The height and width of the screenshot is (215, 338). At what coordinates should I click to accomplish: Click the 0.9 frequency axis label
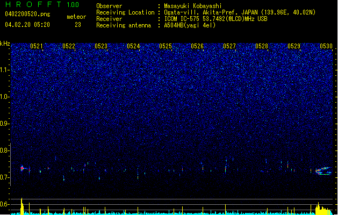click(4, 124)
